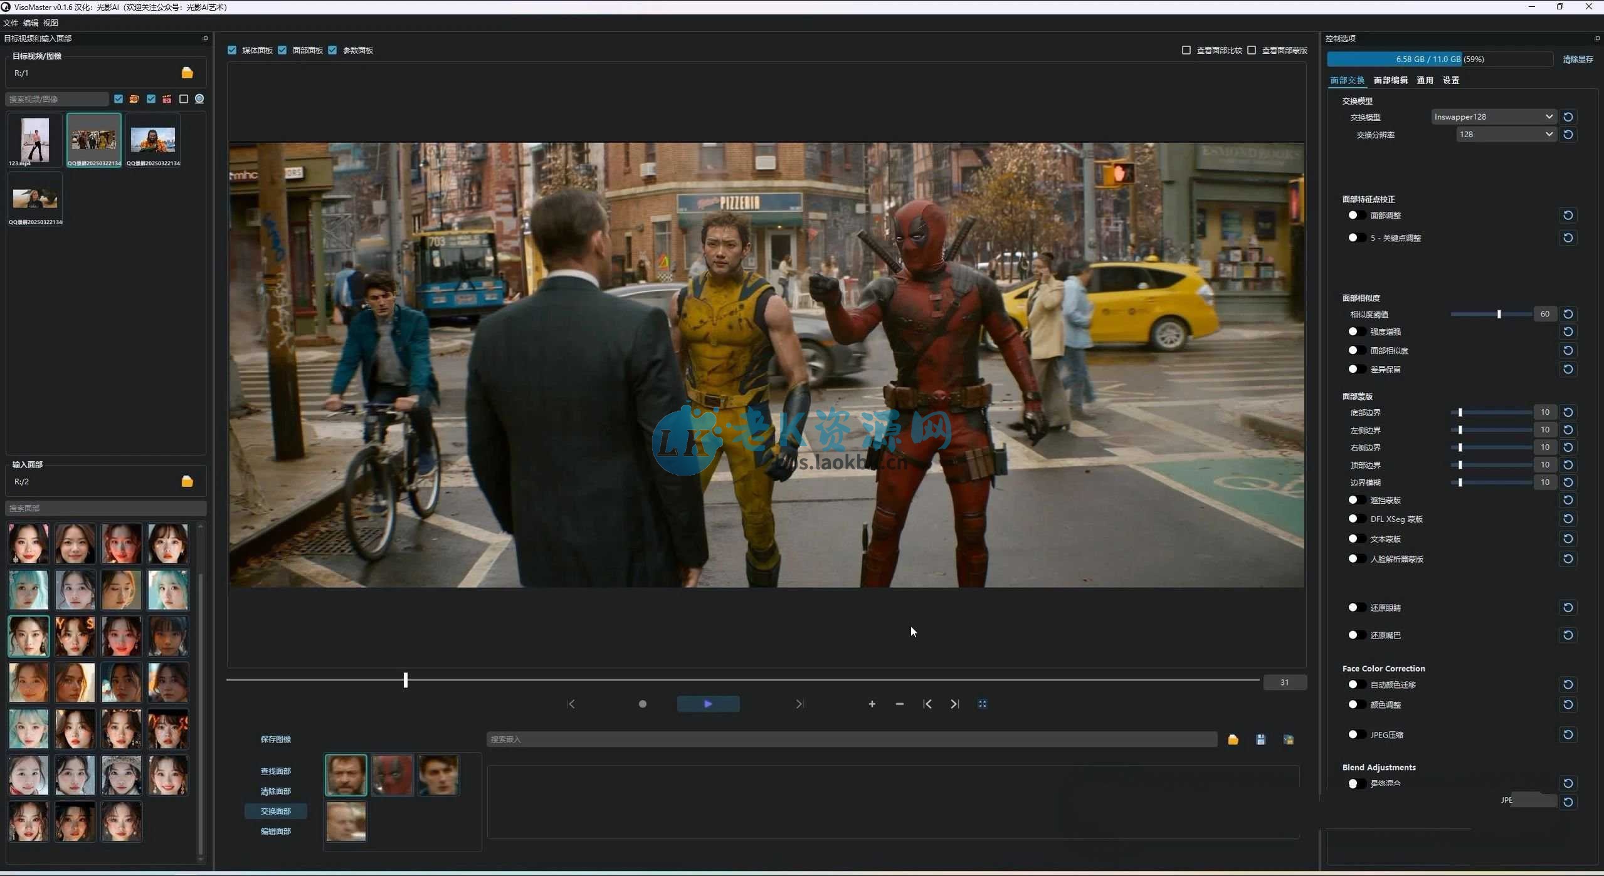Viewport: 1604px width, 876px height.
Task: Click 查找面部 button
Action: tap(276, 771)
